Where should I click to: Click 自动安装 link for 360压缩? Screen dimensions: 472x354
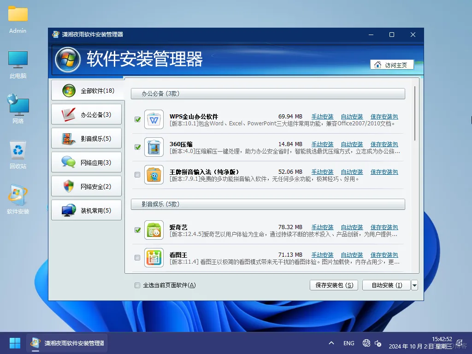(352, 144)
